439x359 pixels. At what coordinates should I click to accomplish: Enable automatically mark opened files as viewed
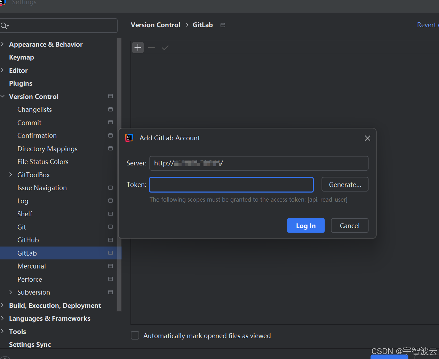point(135,335)
